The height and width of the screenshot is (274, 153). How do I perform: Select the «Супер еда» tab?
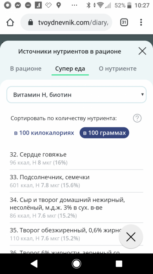(70, 68)
